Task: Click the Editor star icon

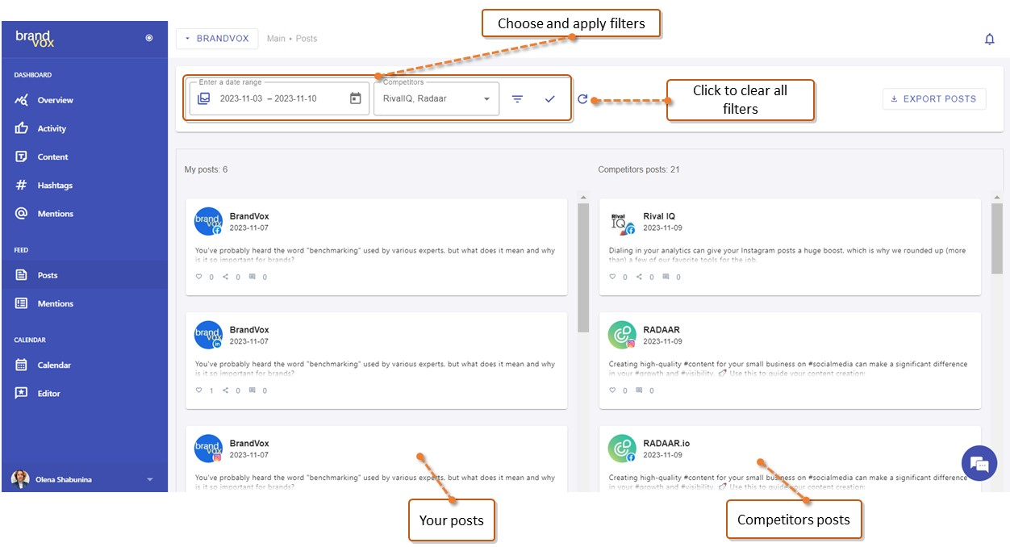Action: tap(22, 393)
